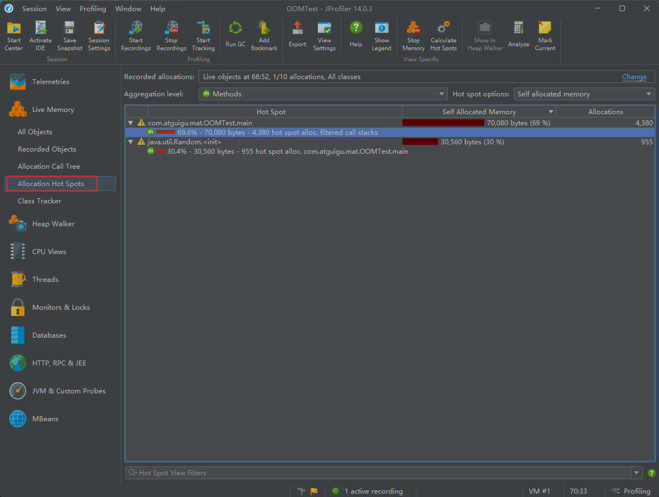Open the Session menu
This screenshot has height=497, width=659.
pos(35,8)
